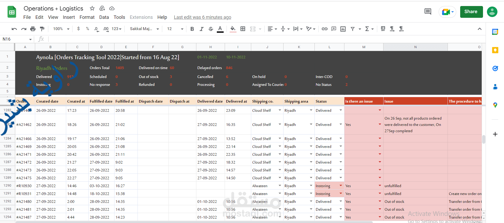Open the Format menu

[87, 17]
